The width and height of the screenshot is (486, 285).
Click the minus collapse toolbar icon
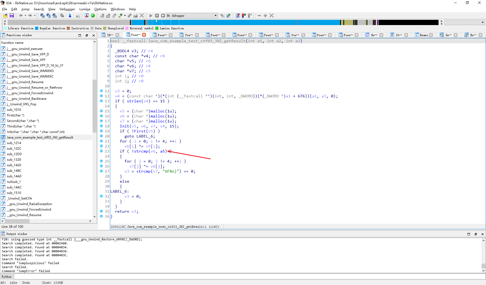coord(259,16)
